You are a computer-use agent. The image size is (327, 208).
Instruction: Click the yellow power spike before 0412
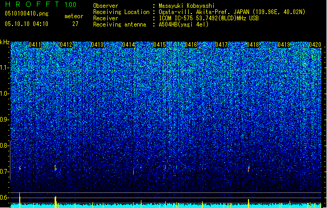click(x=56, y=202)
